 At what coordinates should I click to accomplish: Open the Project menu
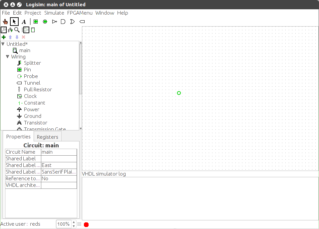coord(33,13)
